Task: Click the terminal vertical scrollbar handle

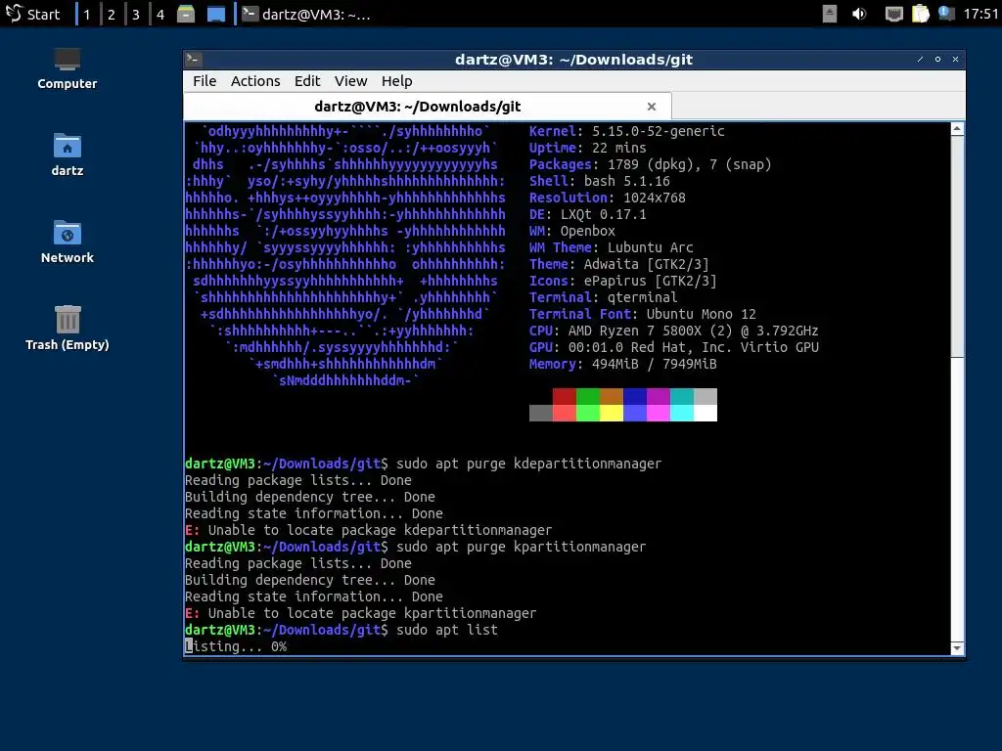Action: pyautogui.click(x=957, y=246)
